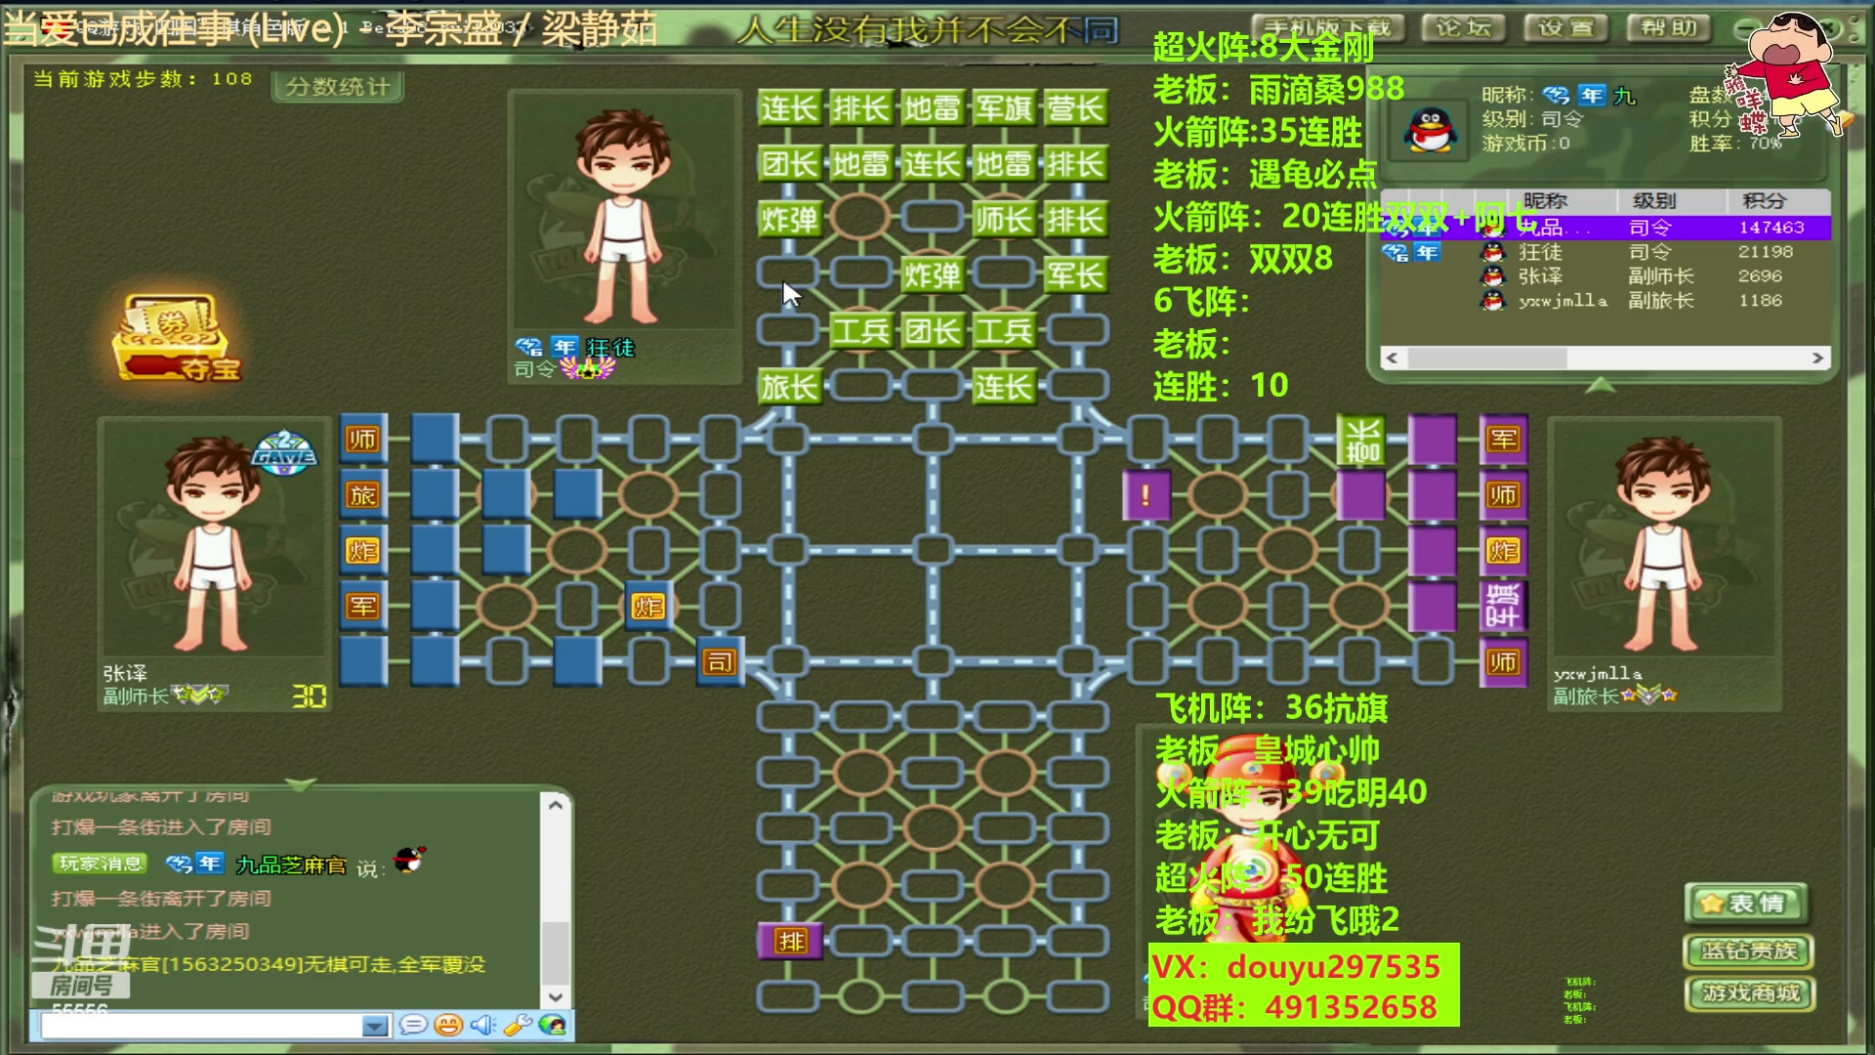Click the globe avatar icon in chat bar
The width and height of the screenshot is (1875, 1055).
pyautogui.click(x=553, y=1025)
